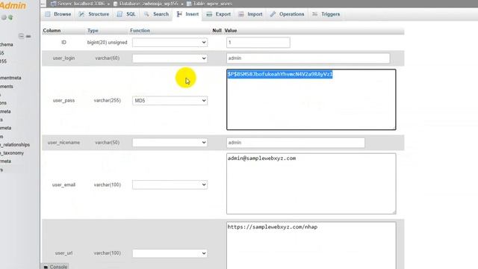Viewport: 478px width, 269px height.
Task: Click the Triggers tab icon
Action: (x=314, y=14)
